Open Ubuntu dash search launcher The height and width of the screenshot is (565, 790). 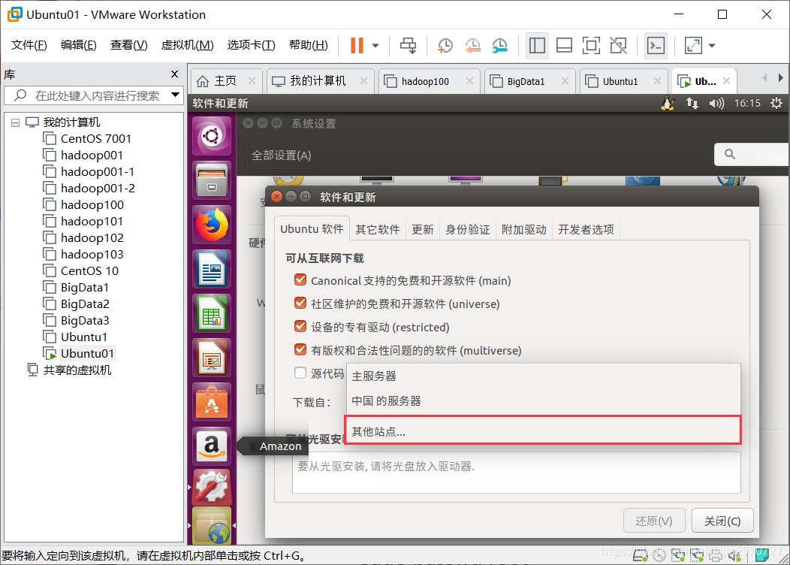(x=212, y=136)
